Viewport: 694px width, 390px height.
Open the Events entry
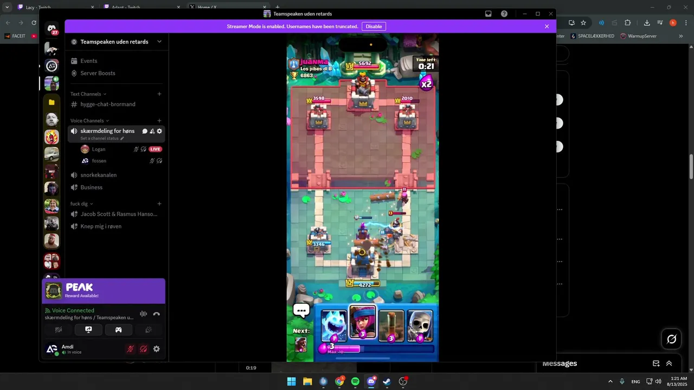pyautogui.click(x=89, y=61)
